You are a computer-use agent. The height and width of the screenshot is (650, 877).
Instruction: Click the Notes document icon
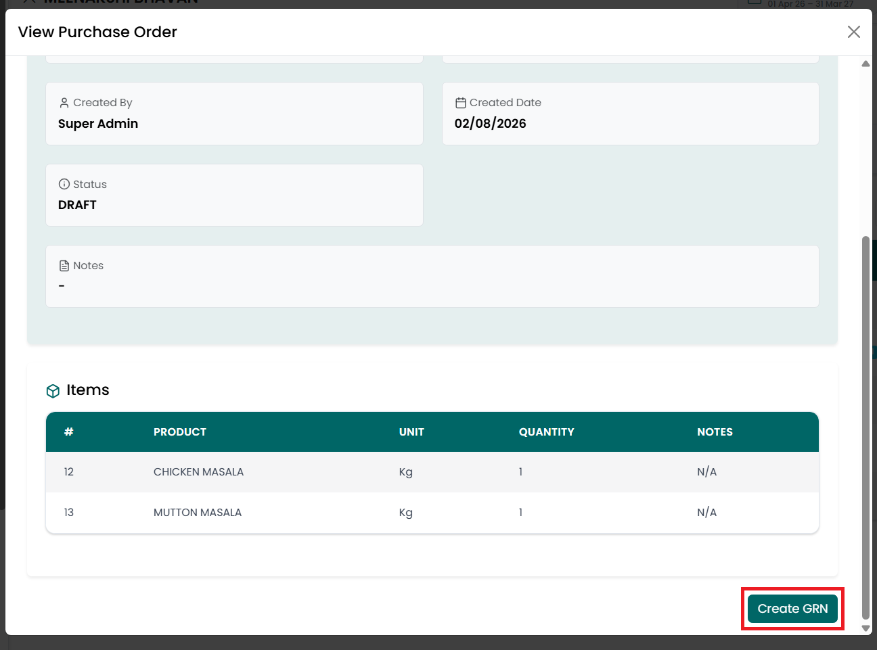[x=64, y=266]
